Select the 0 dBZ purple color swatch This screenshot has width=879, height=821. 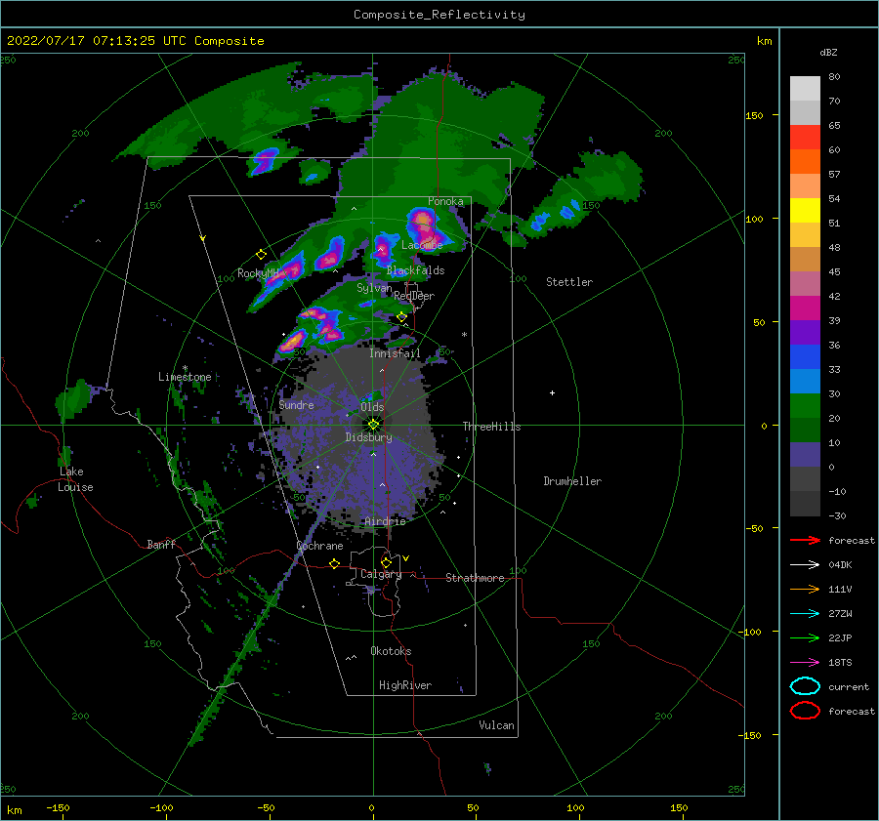click(x=805, y=454)
